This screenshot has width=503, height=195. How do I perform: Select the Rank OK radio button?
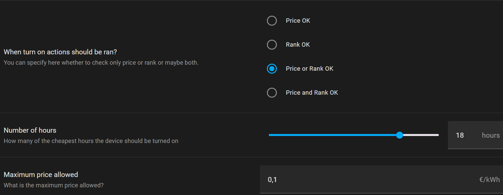272,45
